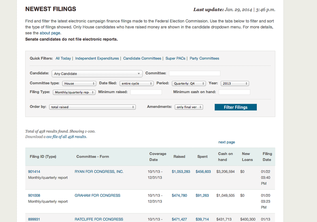Image resolution: width=317 pixels, height=222 pixels.
Task: Click the Minimum cash on hand field
Action: coord(234,92)
